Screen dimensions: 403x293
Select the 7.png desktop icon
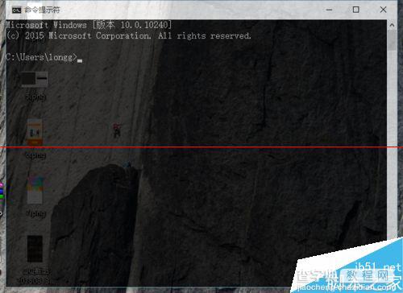pos(35,196)
